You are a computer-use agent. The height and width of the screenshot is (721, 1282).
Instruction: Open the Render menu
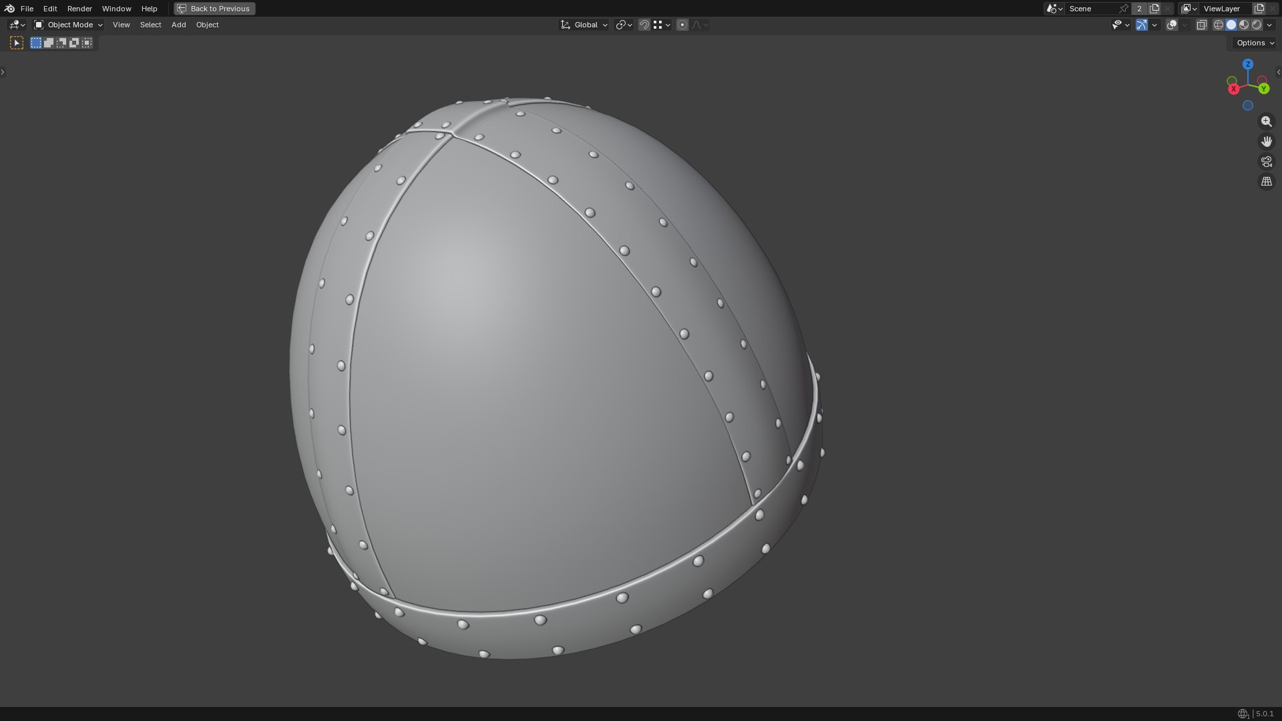[x=79, y=9]
